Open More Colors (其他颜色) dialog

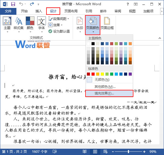(109, 87)
